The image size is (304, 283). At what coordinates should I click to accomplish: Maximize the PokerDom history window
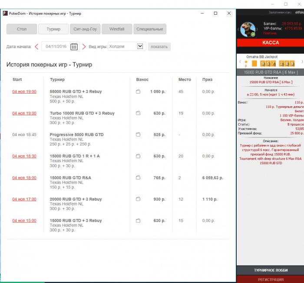coord(215,13)
